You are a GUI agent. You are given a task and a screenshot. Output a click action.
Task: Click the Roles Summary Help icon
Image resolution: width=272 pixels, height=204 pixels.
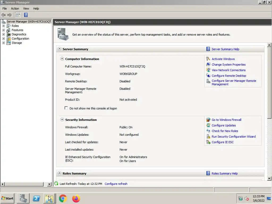click(208, 173)
